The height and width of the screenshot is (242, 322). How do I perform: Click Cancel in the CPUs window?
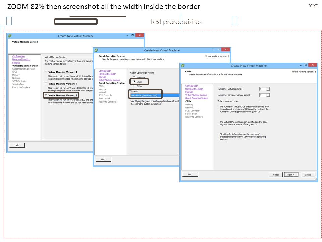[x=308, y=175]
